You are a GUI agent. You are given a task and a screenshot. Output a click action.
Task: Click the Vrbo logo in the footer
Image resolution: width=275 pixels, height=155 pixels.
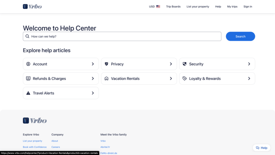click(35, 121)
